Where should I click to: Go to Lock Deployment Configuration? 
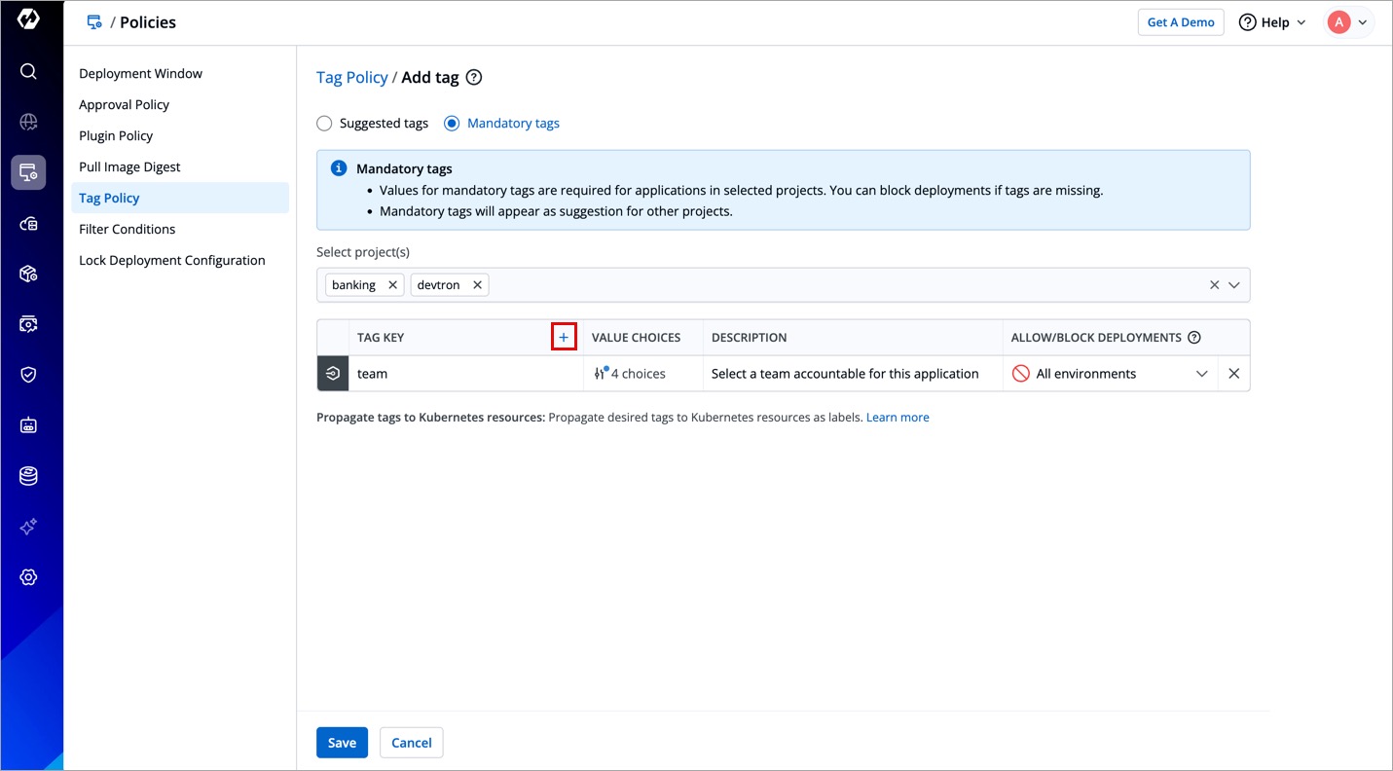pyautogui.click(x=171, y=260)
